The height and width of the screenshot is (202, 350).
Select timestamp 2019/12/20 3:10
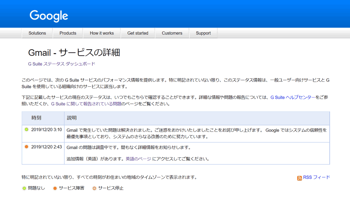(x=47, y=130)
